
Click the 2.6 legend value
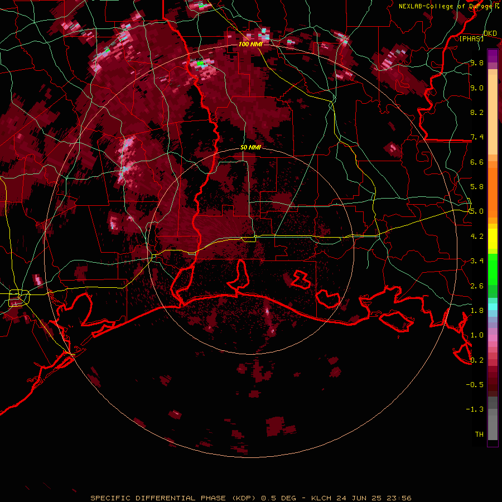click(477, 286)
